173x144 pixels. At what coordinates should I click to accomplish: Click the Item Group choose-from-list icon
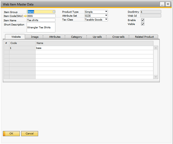coord(54,12)
